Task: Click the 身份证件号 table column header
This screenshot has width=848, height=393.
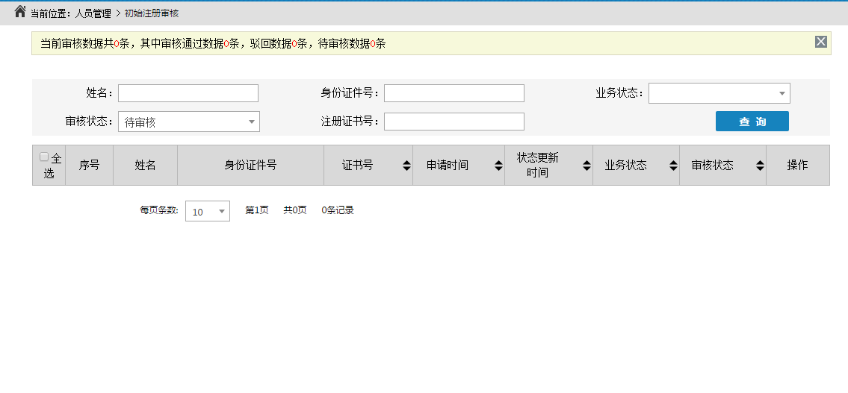Action: click(x=250, y=166)
